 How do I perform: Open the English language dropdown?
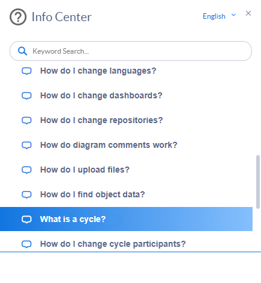[x=214, y=16]
